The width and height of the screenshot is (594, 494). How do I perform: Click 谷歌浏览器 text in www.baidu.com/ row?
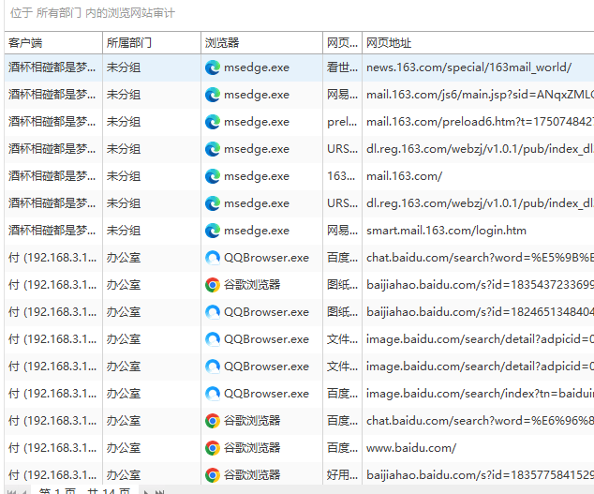(252, 448)
